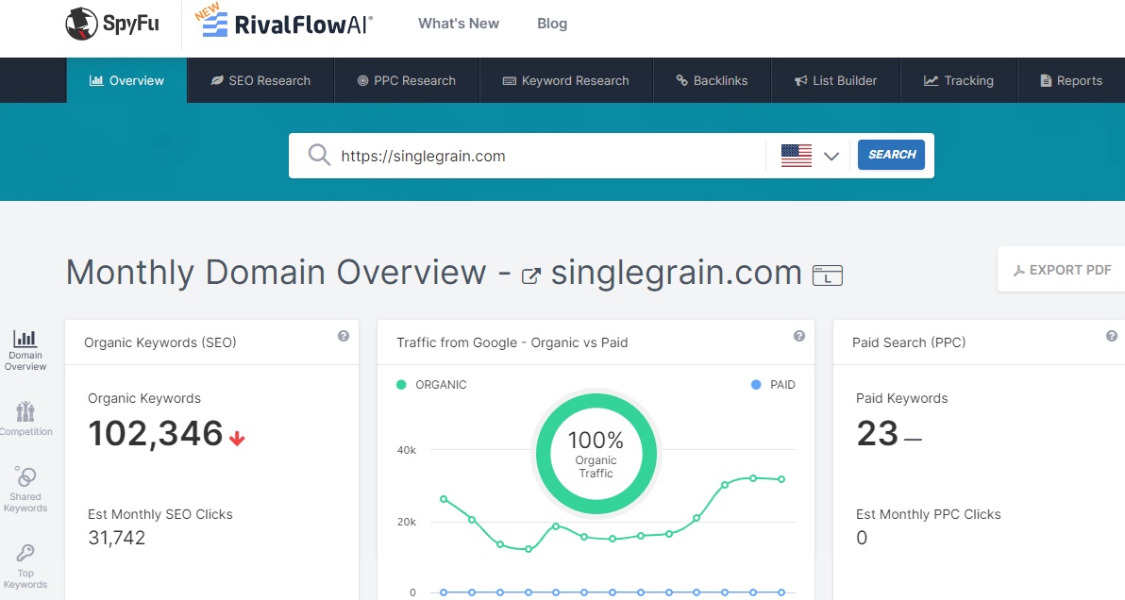Screen dimensions: 1125x600
Task: Go to the Blog link
Action: (x=552, y=24)
